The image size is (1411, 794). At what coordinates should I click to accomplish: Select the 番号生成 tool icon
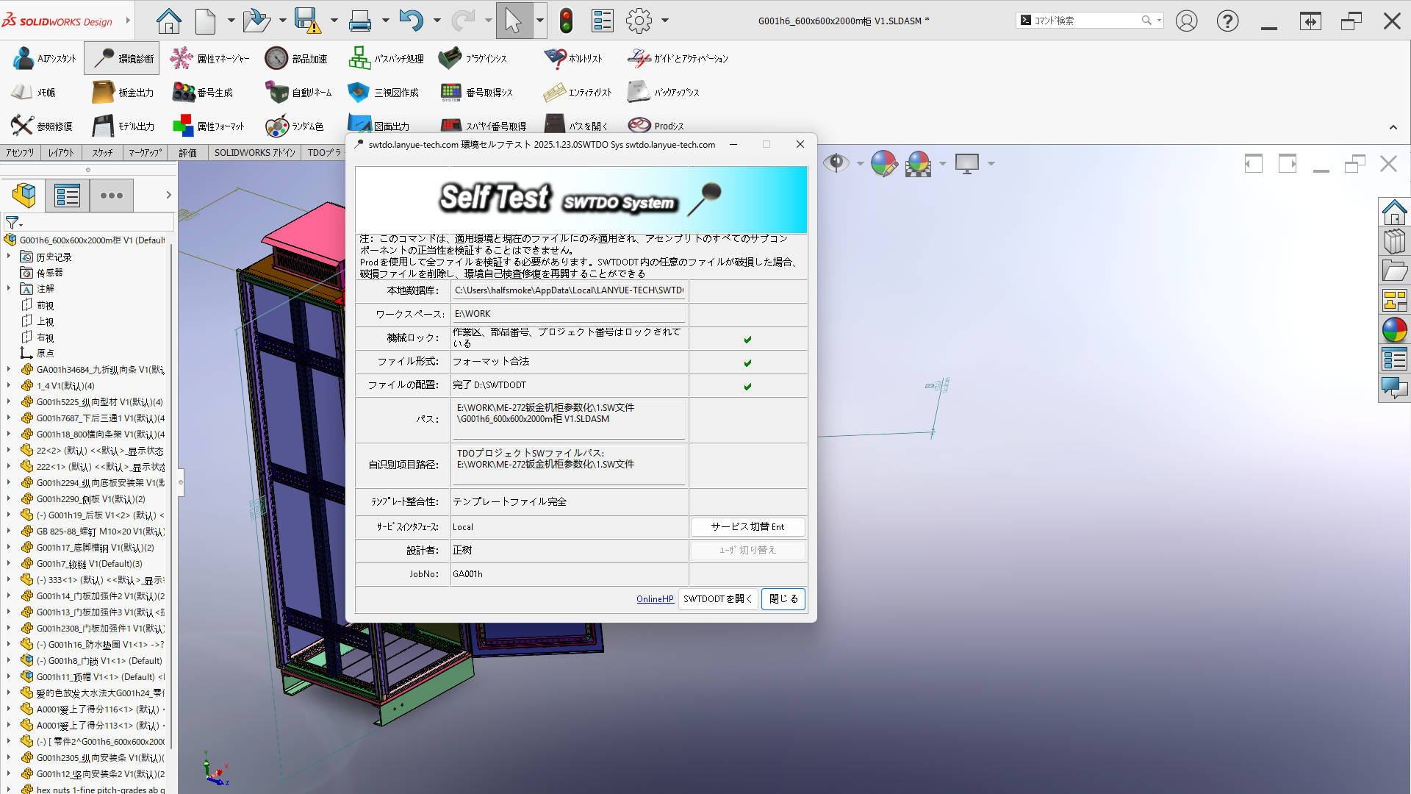(184, 93)
